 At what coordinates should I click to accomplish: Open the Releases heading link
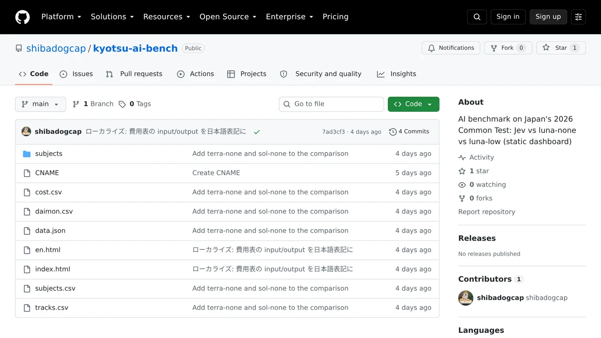[x=477, y=238]
